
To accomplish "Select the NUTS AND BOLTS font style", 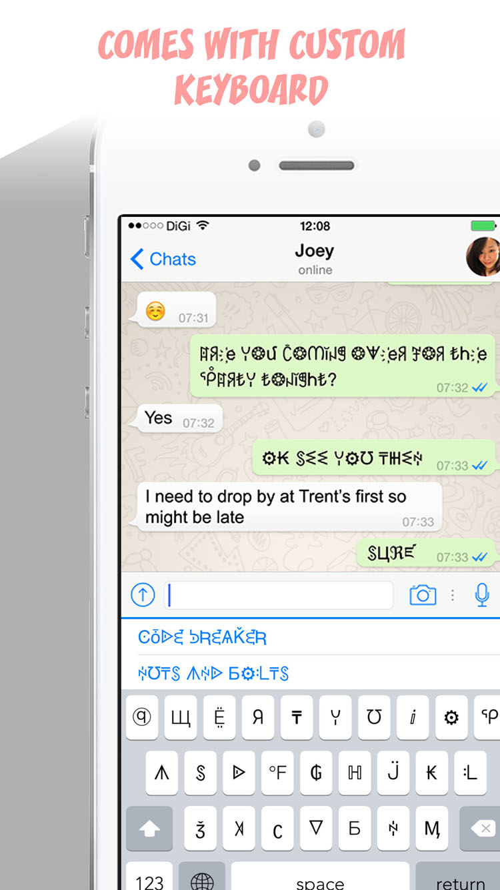I will coord(213,673).
